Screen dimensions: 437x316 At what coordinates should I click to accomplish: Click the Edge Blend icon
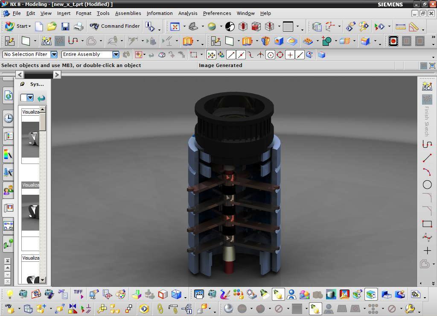point(365,41)
